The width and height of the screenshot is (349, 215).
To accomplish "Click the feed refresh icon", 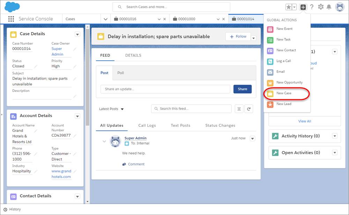I will (248, 109).
